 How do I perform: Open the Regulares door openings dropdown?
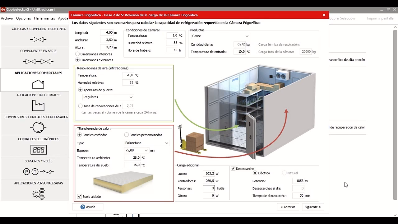(x=108, y=97)
